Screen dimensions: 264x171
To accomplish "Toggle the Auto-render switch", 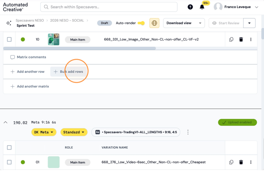I will pos(141,23).
